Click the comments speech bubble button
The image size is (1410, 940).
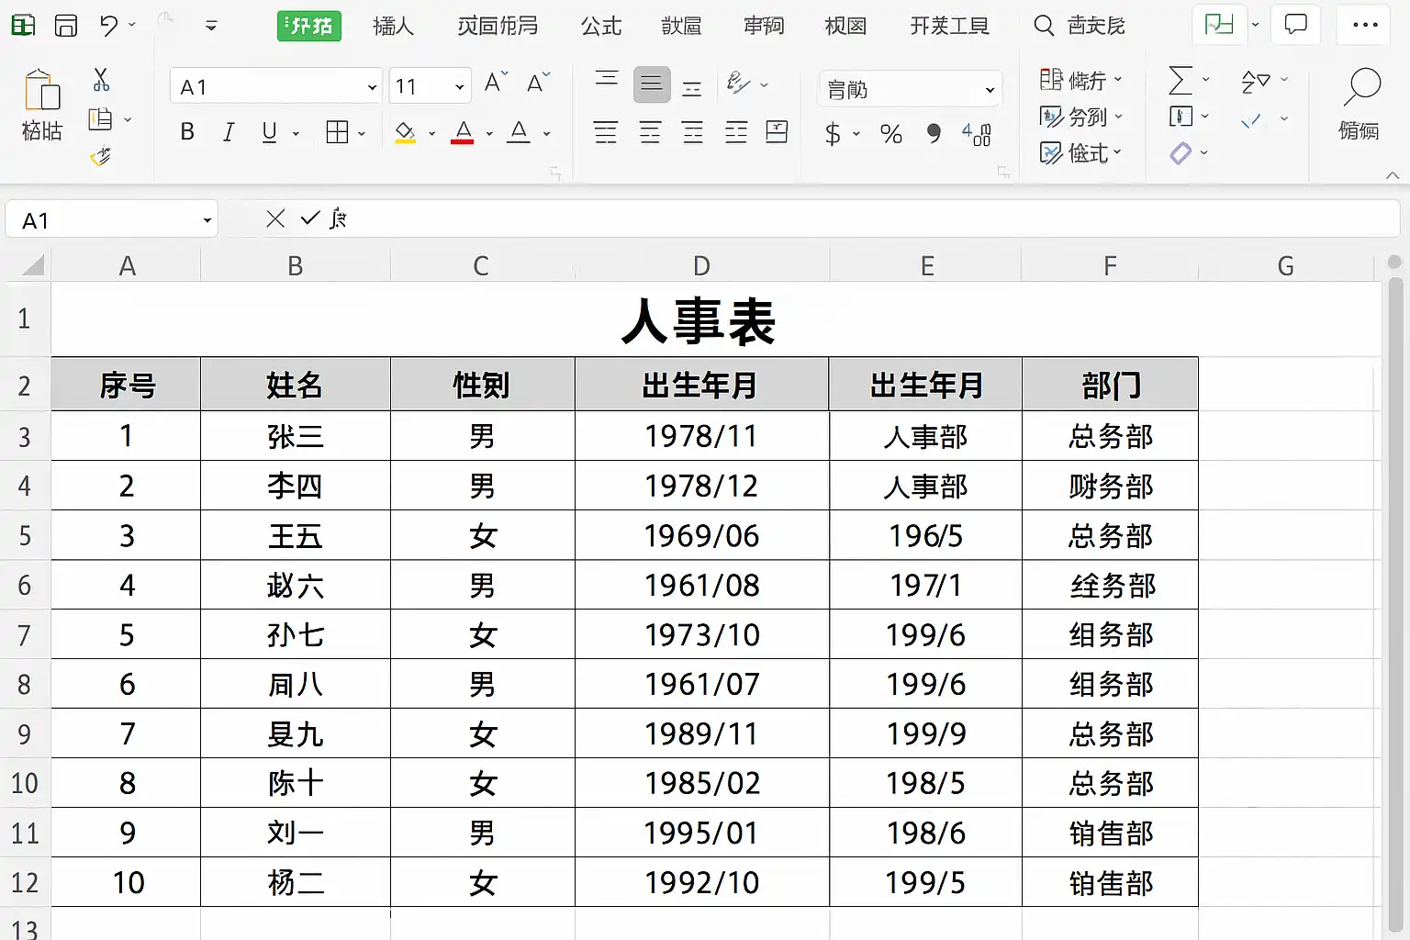point(1295,25)
